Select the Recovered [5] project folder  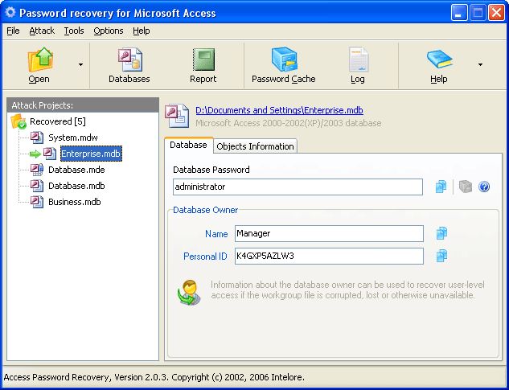click(58, 121)
